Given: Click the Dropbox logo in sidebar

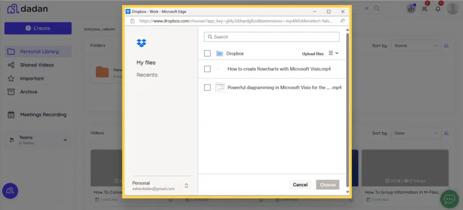Looking at the screenshot, I should 141,43.
